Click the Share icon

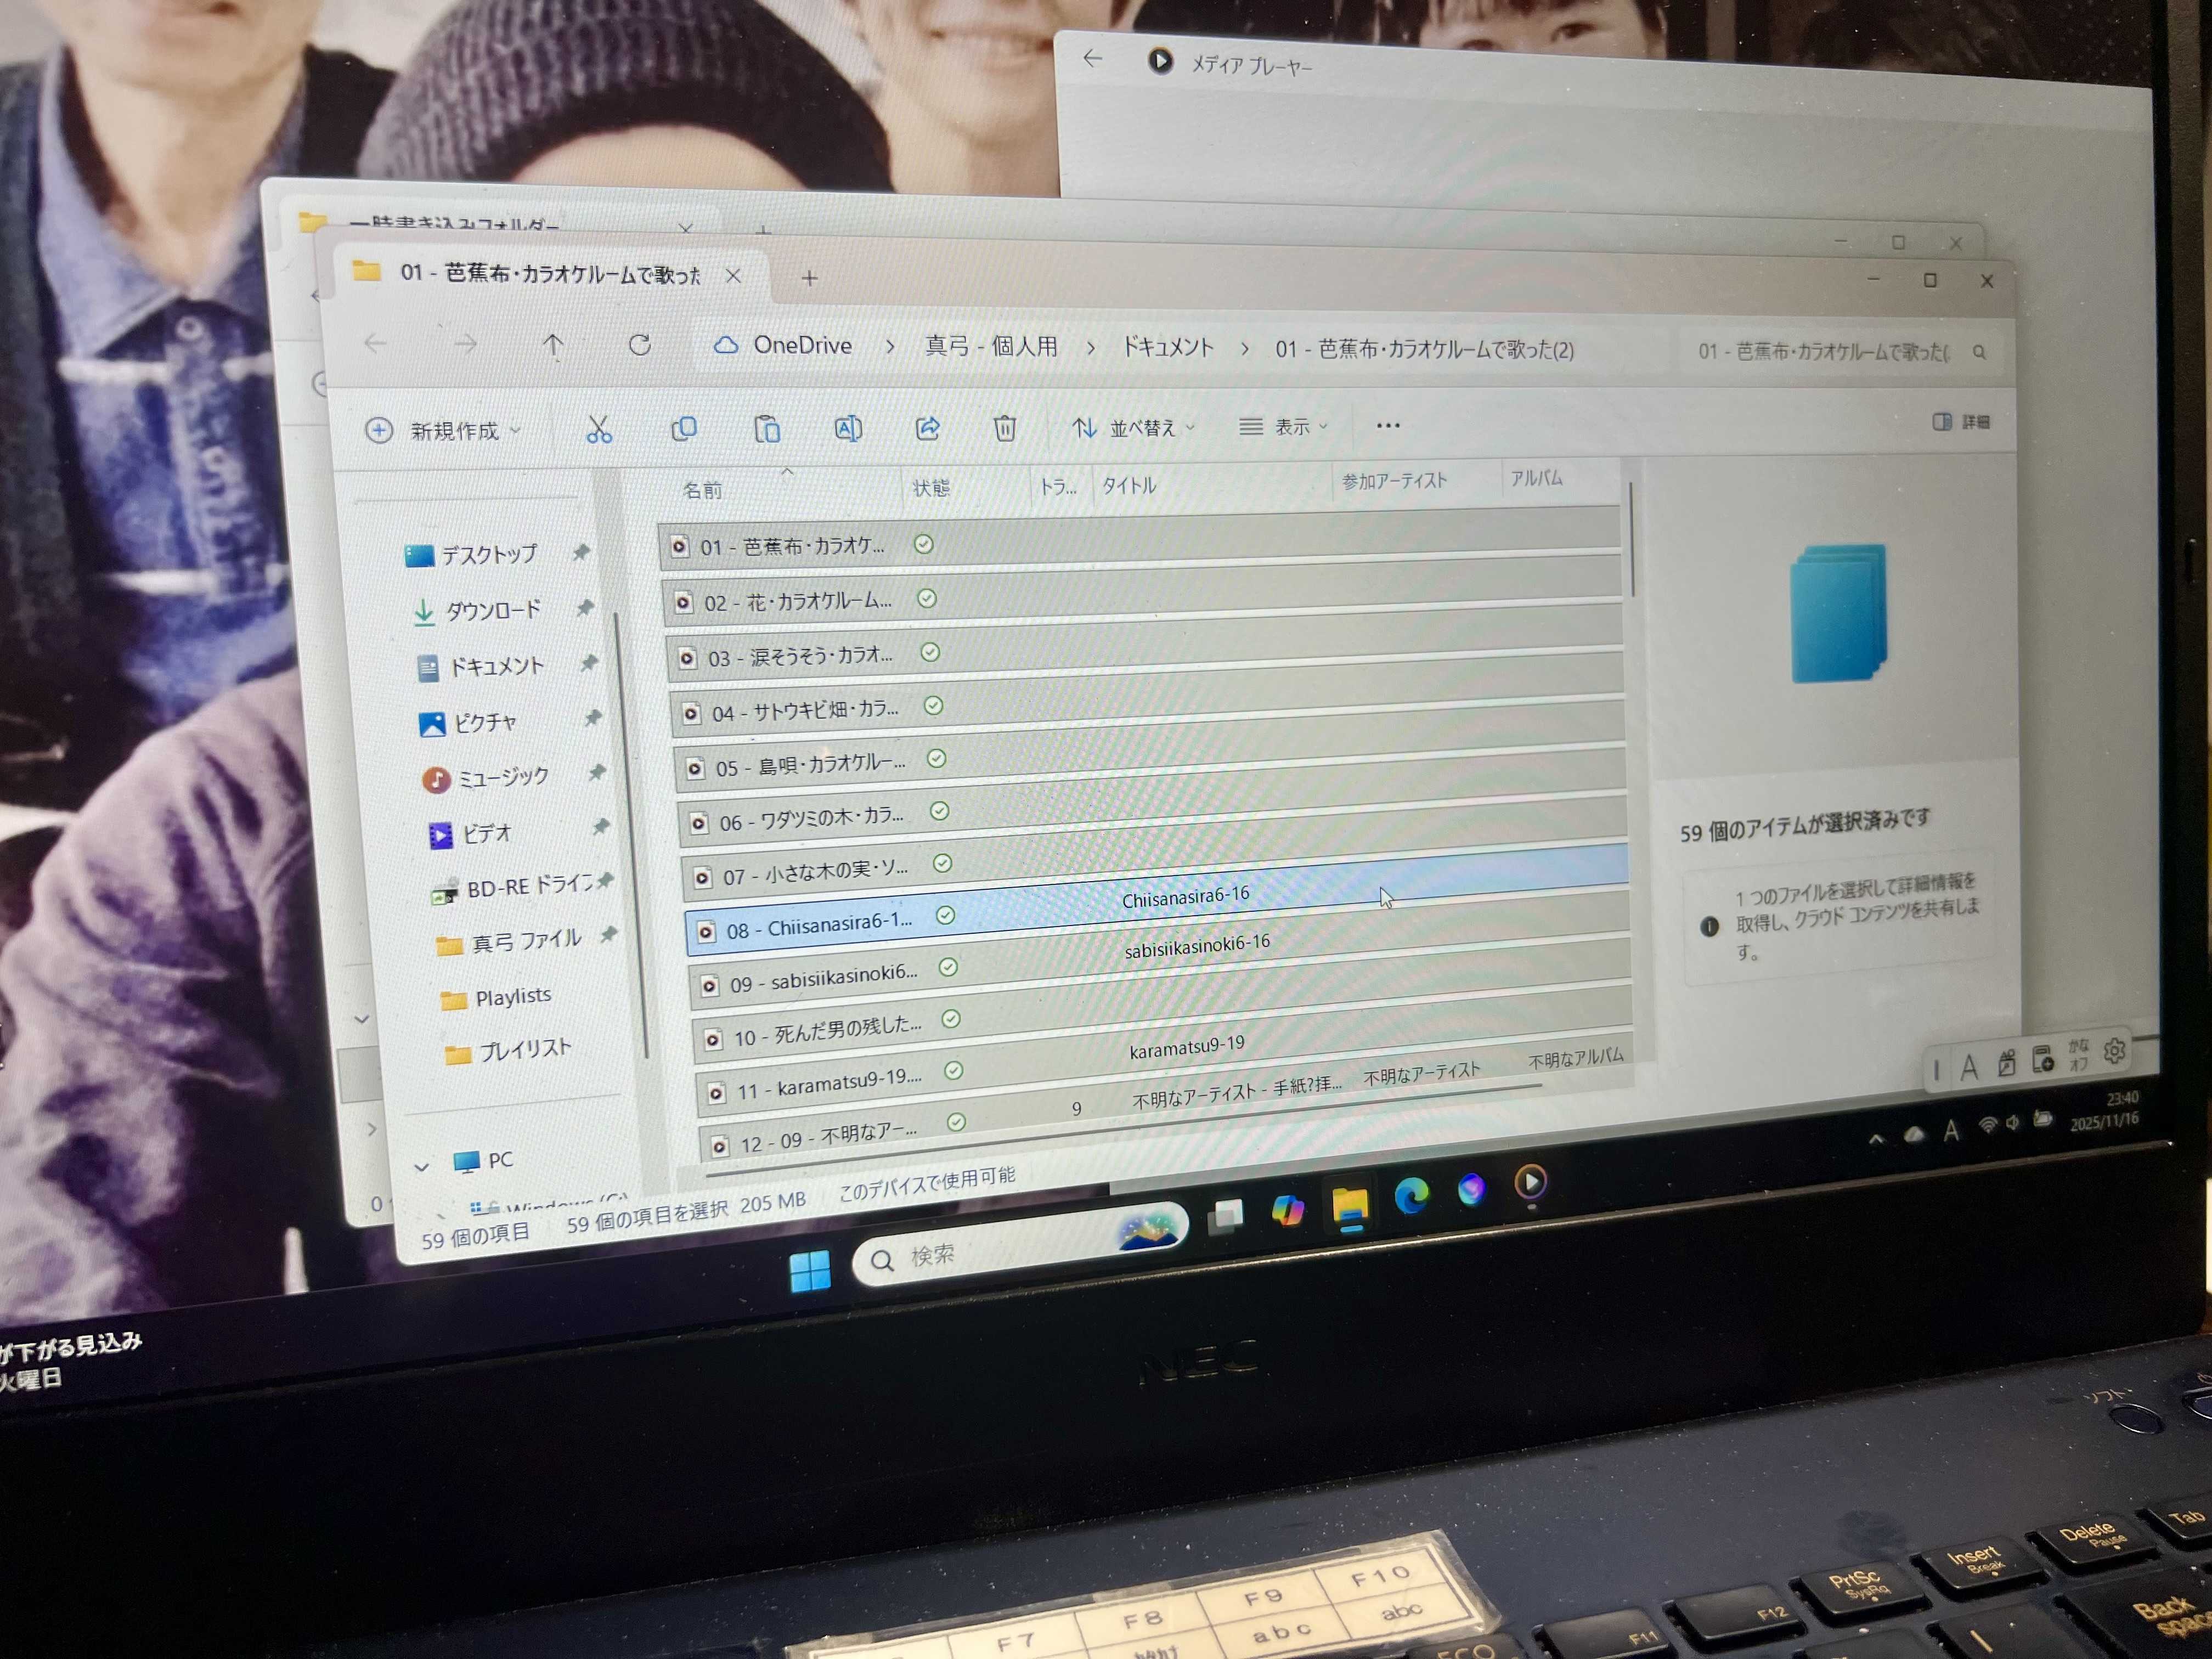click(927, 428)
